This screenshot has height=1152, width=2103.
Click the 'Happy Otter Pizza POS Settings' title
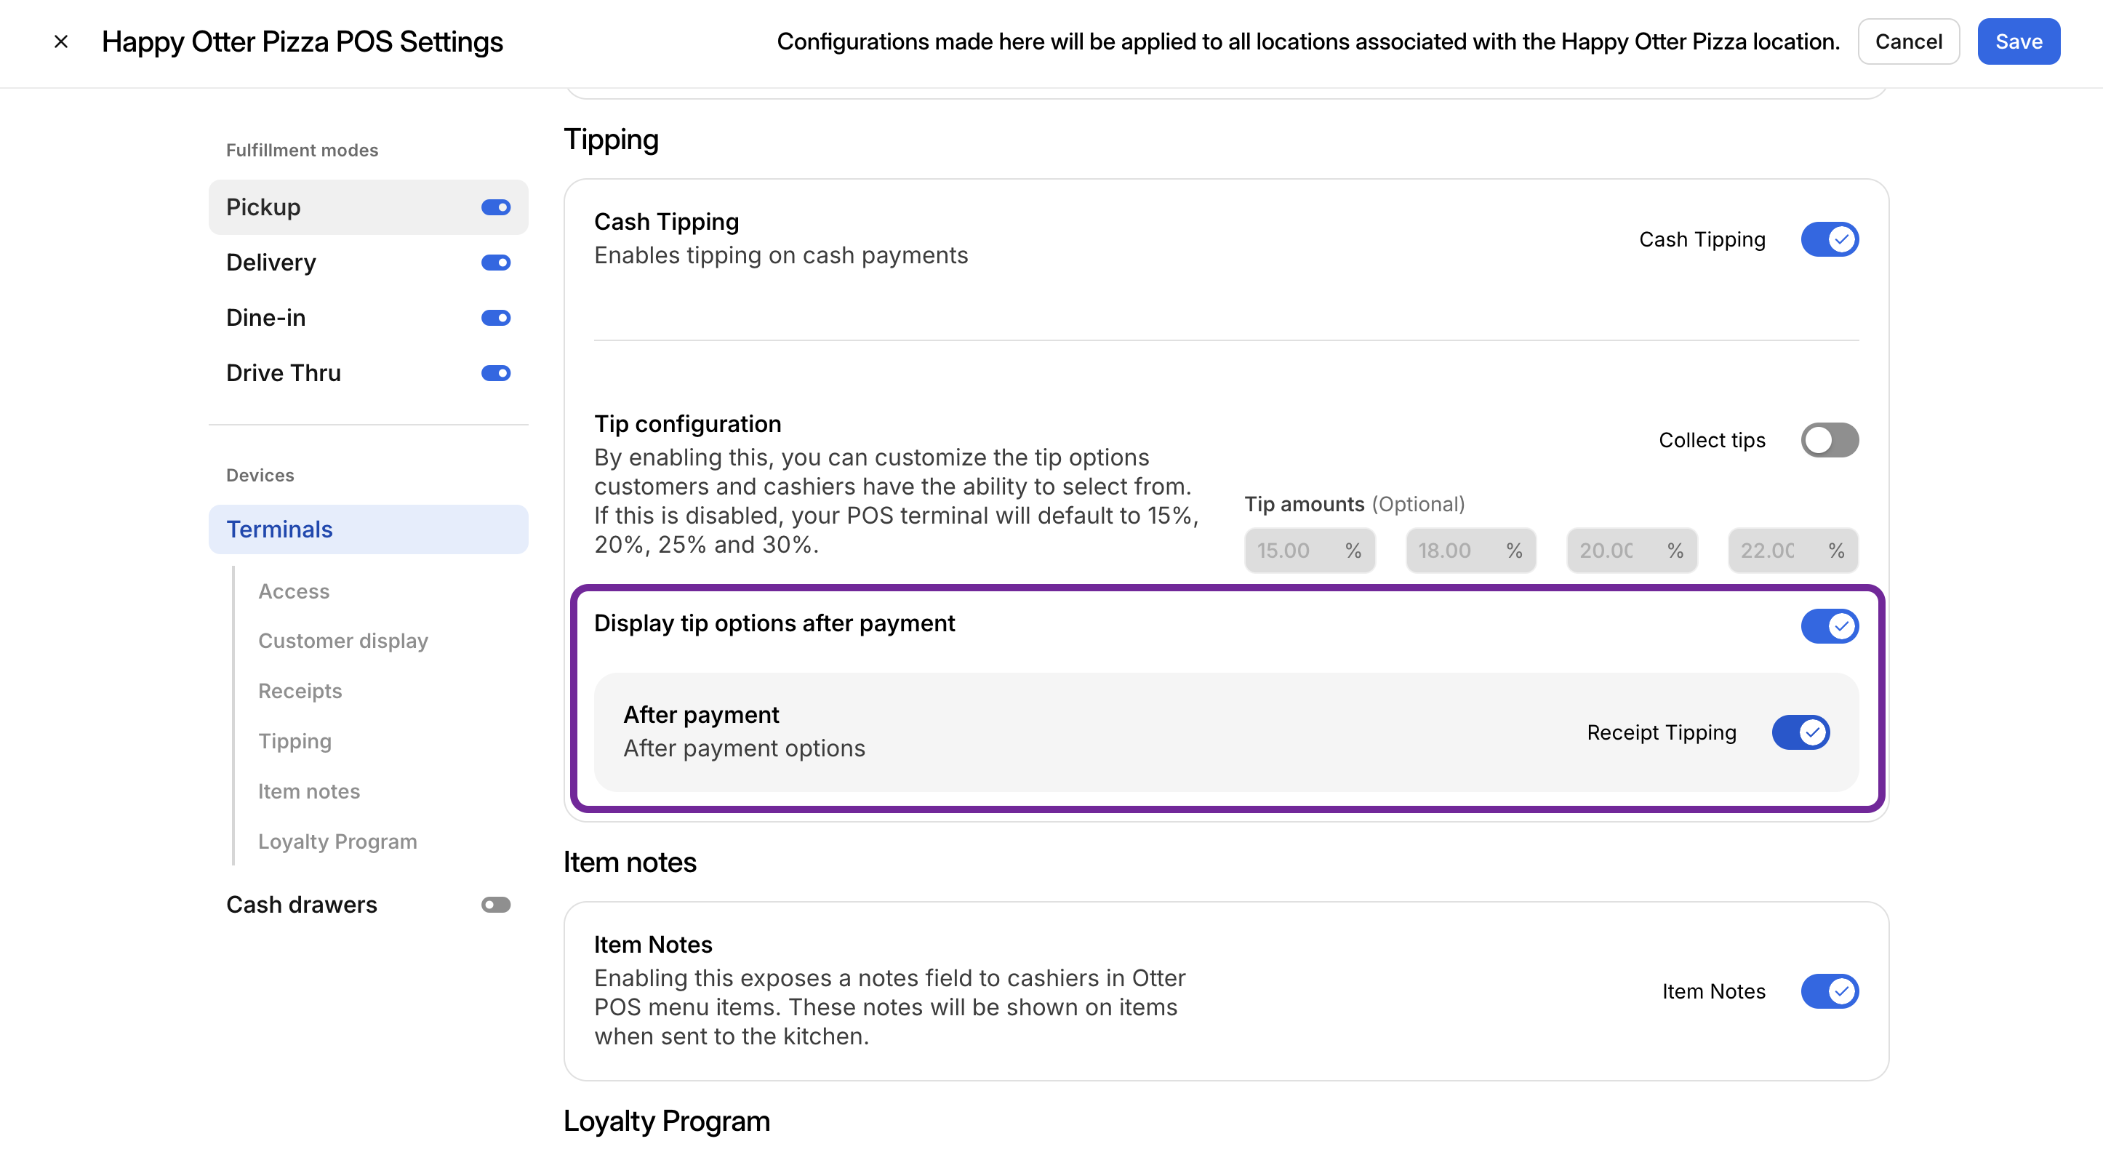coord(302,41)
